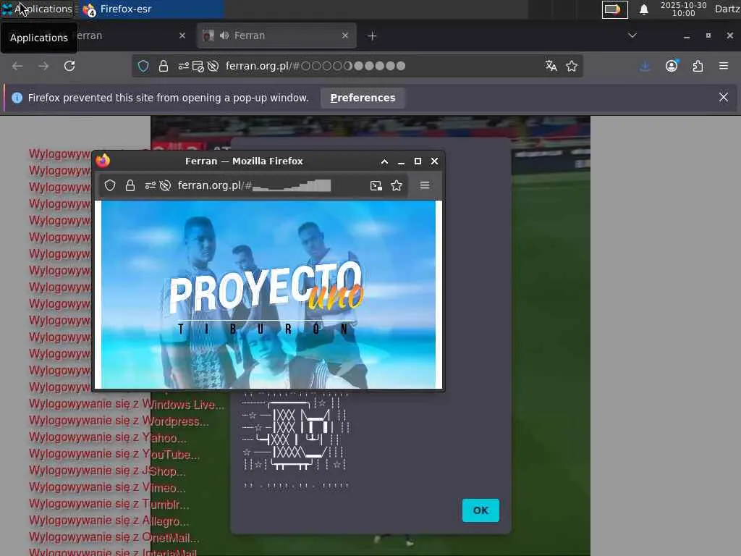Click the 'Wylogowywanie się z Wordpress...' text
The height and width of the screenshot is (556, 741).
point(119,421)
